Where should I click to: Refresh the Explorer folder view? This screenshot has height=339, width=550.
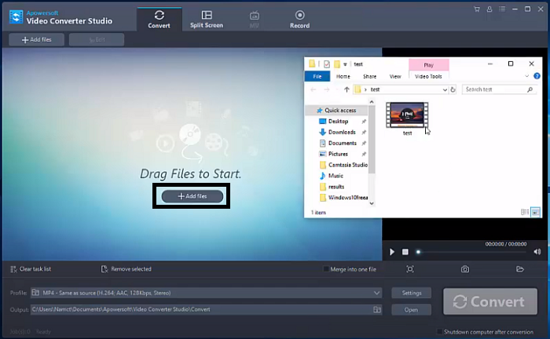tap(453, 89)
